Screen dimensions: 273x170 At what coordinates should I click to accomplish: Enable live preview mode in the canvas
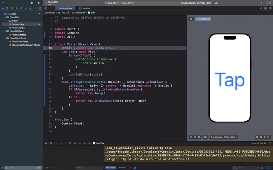(191, 137)
